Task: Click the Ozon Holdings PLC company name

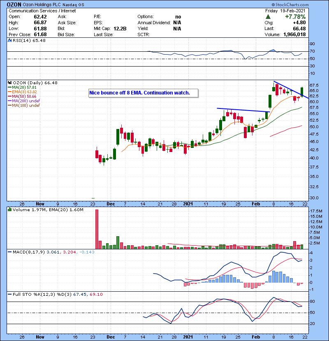Action: click(x=42, y=5)
